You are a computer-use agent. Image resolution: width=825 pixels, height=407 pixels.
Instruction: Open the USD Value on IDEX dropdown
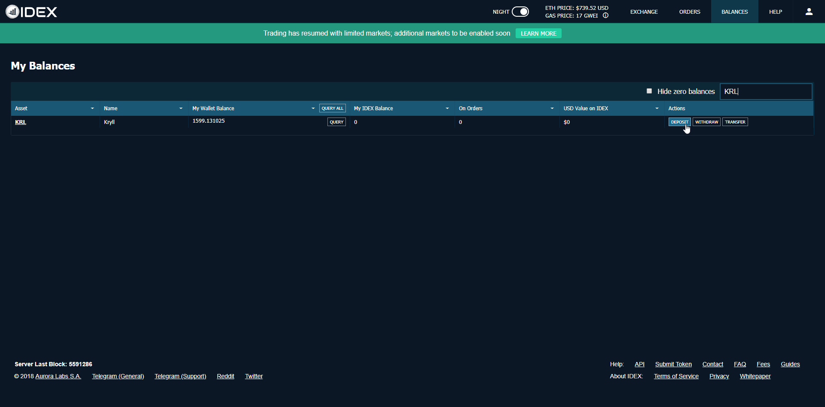point(657,109)
